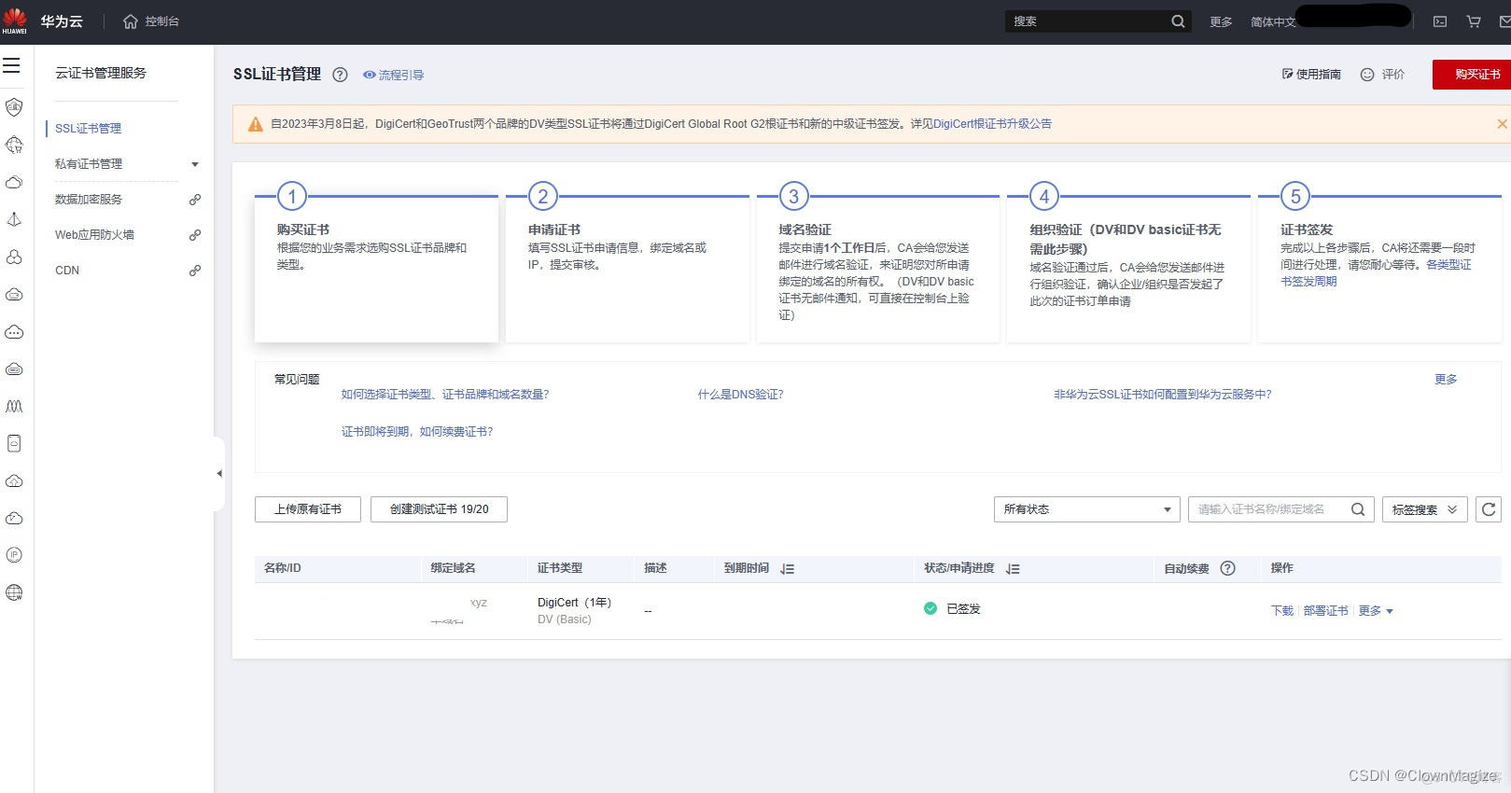Click the 名称/ID column header
Viewport: 1511px width, 793px height.
(283, 568)
